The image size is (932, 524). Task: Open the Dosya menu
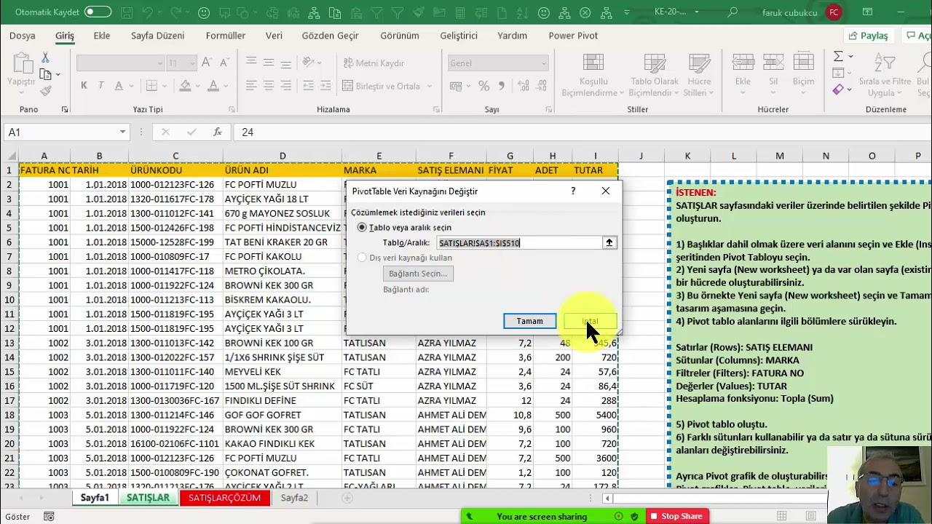(x=23, y=36)
